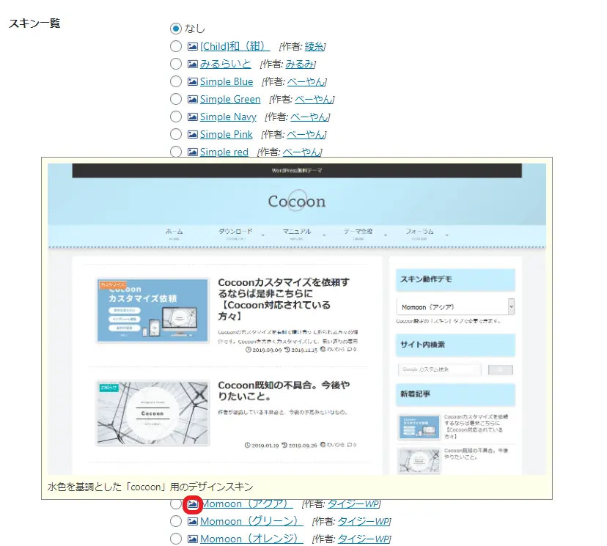Viewport: 607px width, 546px height.
Task: Click the Simple Navy preview image icon
Action: [x=192, y=117]
